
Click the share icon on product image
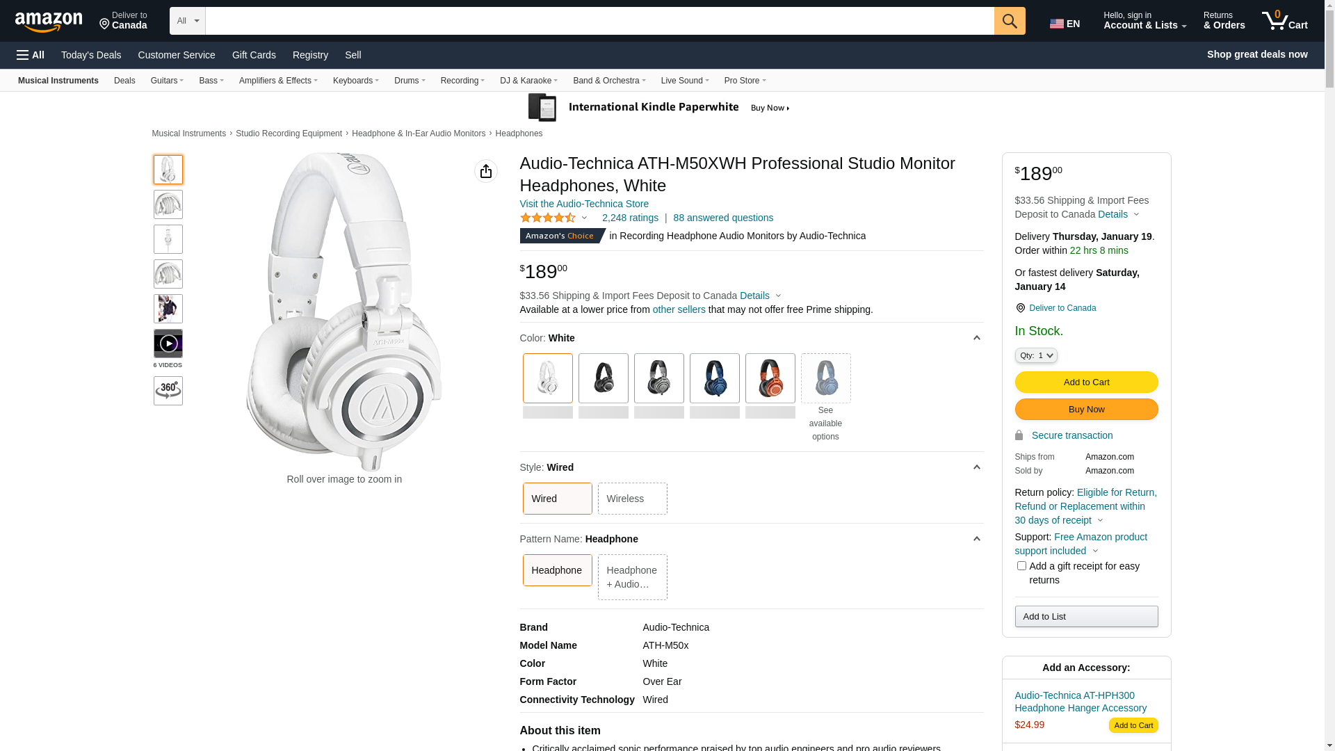pyautogui.click(x=486, y=171)
